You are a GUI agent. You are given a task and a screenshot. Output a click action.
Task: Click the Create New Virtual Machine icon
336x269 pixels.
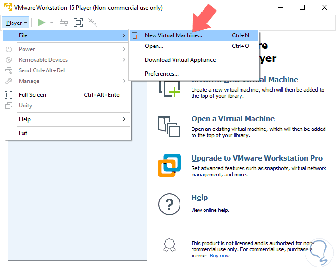point(169,89)
